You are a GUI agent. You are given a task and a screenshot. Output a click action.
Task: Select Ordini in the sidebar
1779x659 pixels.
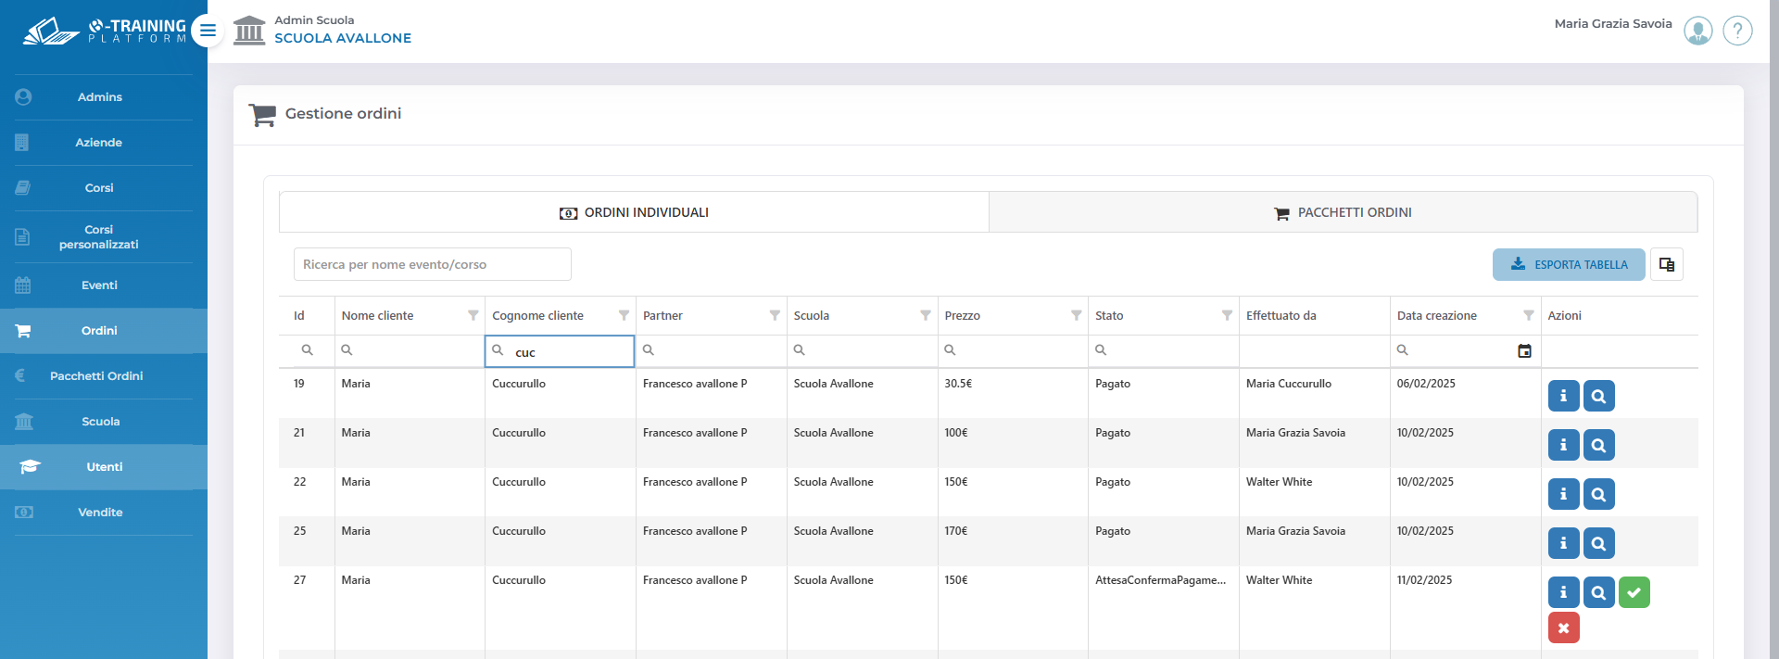104,331
